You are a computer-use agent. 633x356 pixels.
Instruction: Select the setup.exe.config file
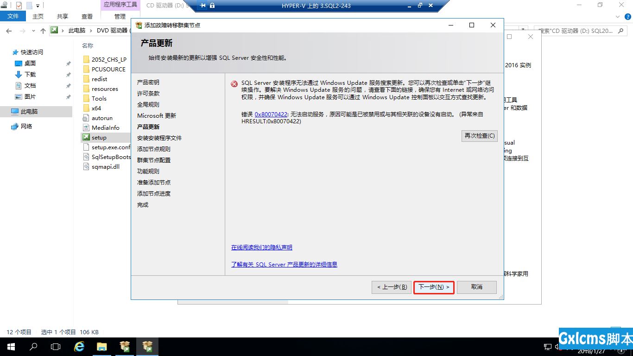point(111,147)
